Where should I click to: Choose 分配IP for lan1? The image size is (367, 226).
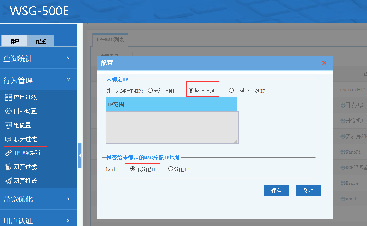(x=171, y=169)
